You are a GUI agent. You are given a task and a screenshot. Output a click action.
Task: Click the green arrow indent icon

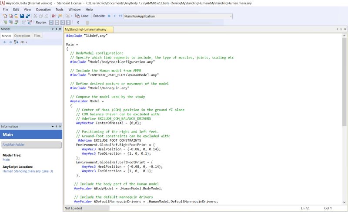(16, 23)
